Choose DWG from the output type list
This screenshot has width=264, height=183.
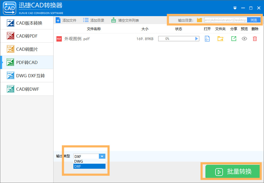pos(89,161)
